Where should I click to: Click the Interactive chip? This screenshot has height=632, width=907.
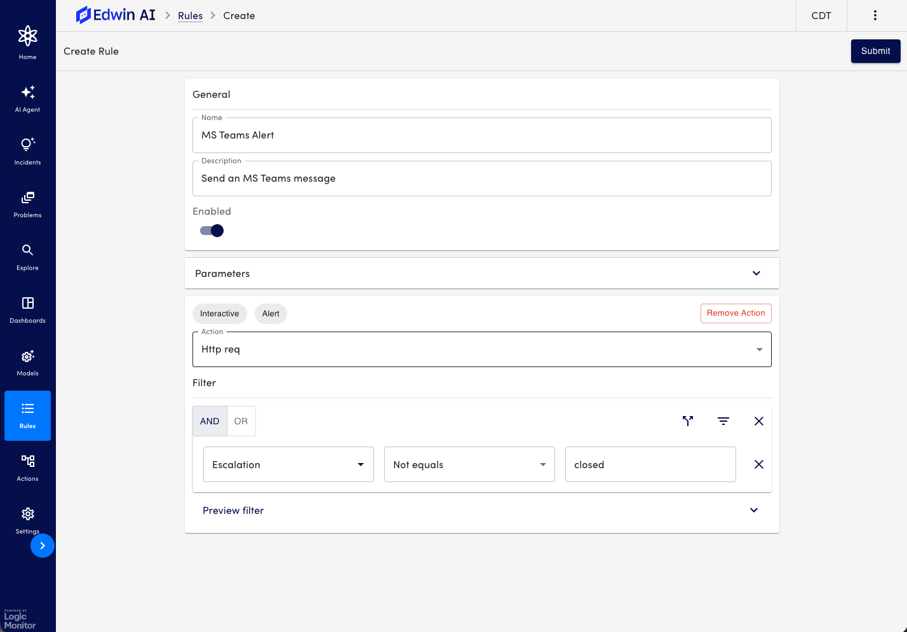[220, 314]
